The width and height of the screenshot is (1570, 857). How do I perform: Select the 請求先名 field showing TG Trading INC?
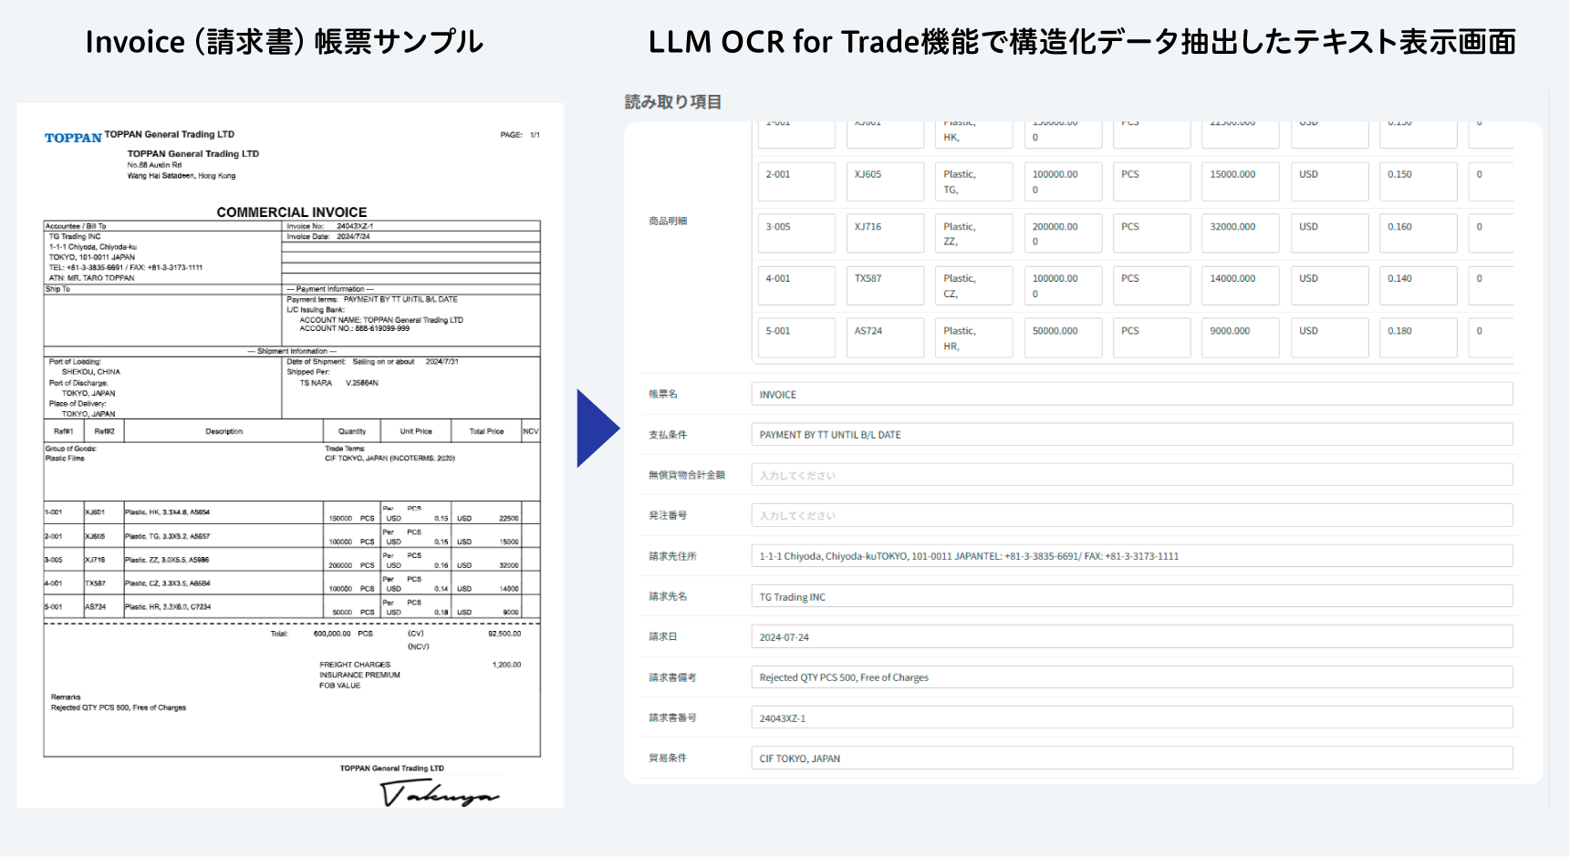1131,596
